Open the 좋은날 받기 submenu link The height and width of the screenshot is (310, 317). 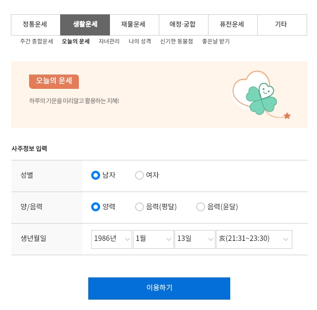click(x=216, y=41)
